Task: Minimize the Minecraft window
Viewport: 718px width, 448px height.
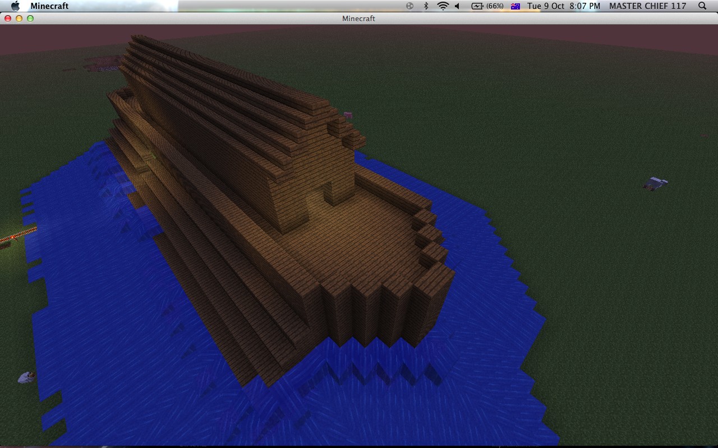Action: coord(19,18)
